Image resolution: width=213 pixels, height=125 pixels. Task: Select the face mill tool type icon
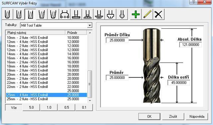pyautogui.click(x=65, y=14)
